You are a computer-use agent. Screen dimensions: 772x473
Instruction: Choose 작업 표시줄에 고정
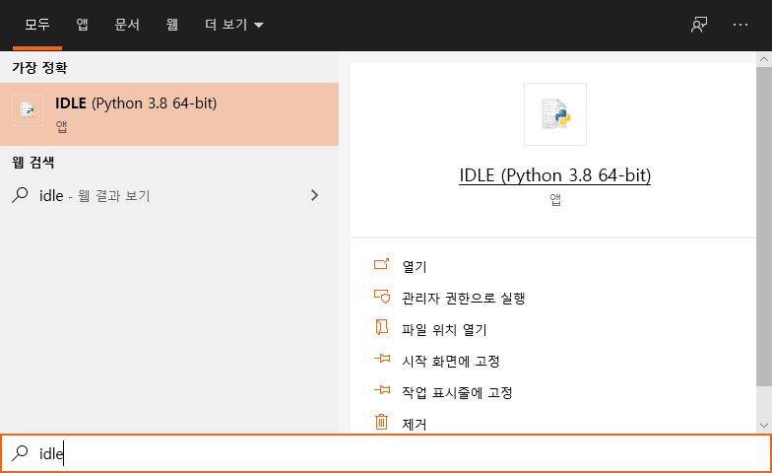pos(457,392)
